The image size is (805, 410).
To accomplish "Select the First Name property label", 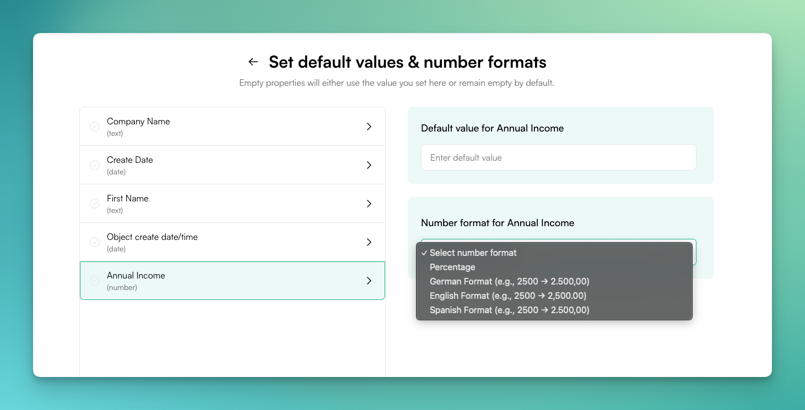I will click(128, 199).
